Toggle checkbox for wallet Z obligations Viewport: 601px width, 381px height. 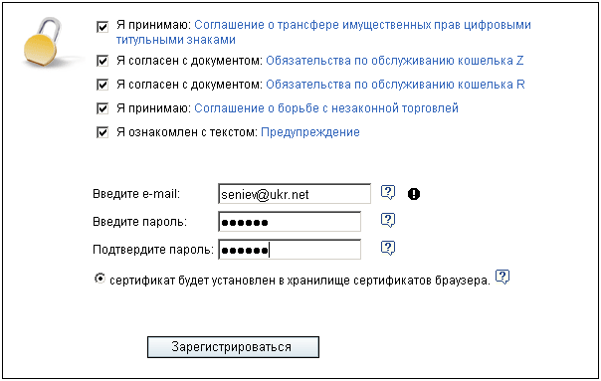tap(102, 61)
